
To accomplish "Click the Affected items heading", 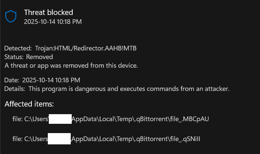I will pos(29,104).
